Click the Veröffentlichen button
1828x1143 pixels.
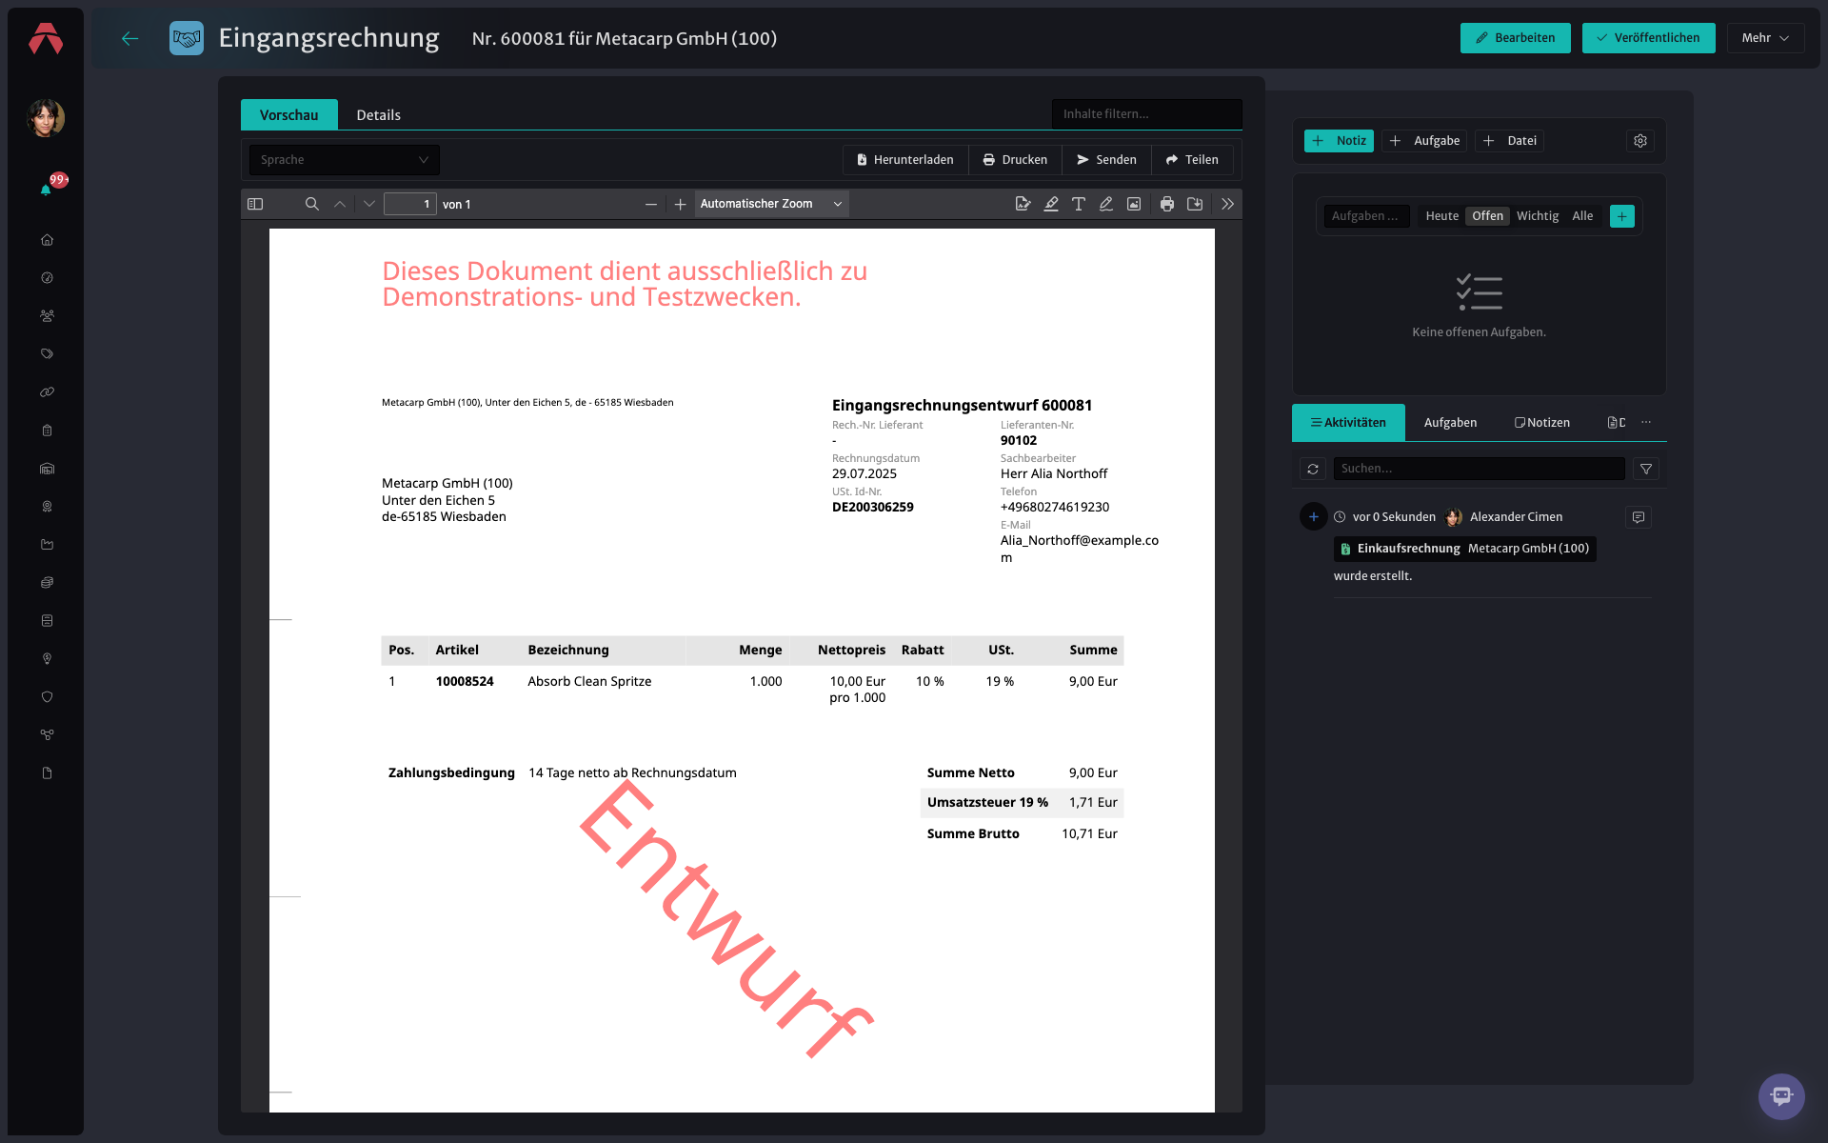[x=1648, y=38]
